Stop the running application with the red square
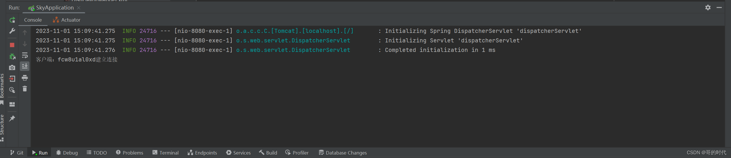Screen dimensions: 731x158 click(12, 45)
